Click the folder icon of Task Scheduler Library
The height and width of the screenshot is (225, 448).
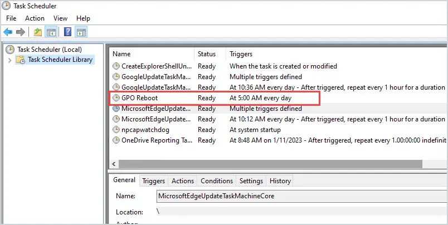pos(20,60)
